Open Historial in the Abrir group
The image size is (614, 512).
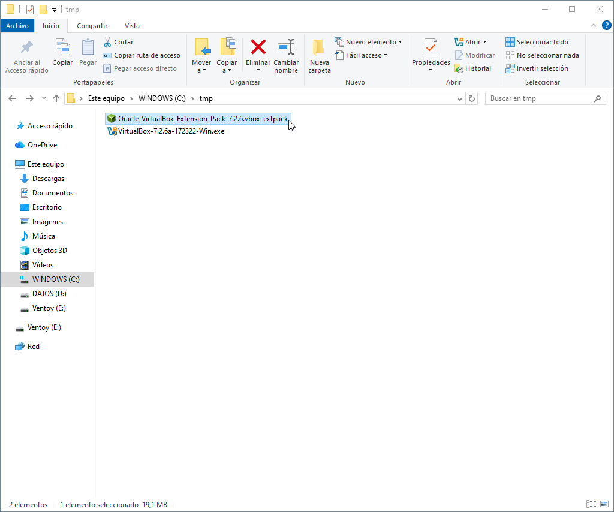pos(472,68)
